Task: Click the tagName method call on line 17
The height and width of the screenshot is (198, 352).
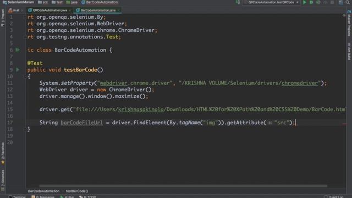Action: (189, 123)
